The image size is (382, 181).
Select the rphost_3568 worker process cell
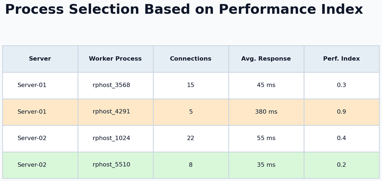tap(111, 85)
